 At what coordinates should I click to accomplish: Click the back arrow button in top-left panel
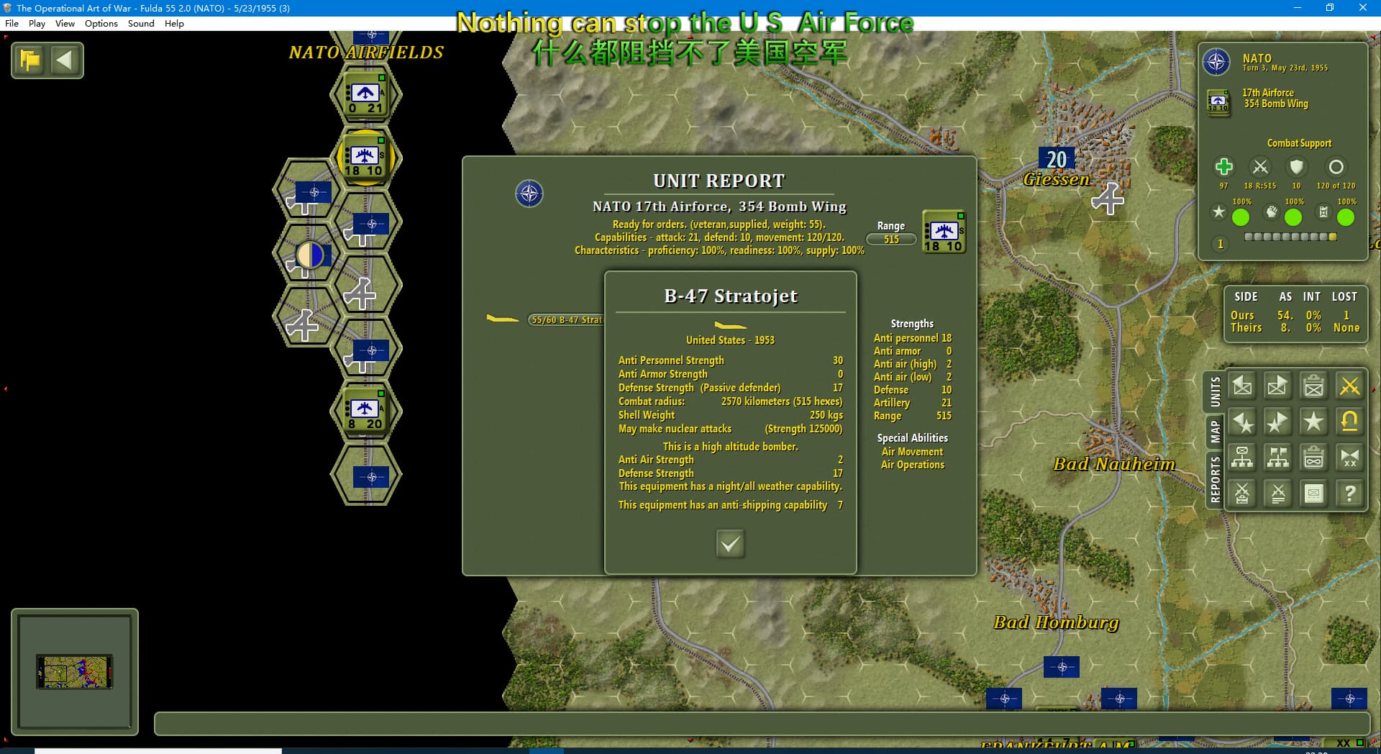pos(65,60)
